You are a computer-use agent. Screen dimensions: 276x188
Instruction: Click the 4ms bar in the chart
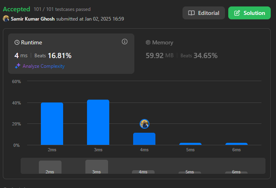pyautogui.click(x=144, y=139)
